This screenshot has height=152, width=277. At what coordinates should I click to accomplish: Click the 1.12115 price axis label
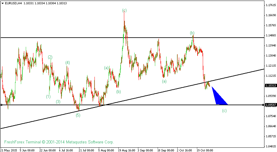[271, 66]
